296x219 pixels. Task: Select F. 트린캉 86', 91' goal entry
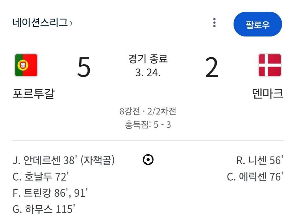click(50, 193)
